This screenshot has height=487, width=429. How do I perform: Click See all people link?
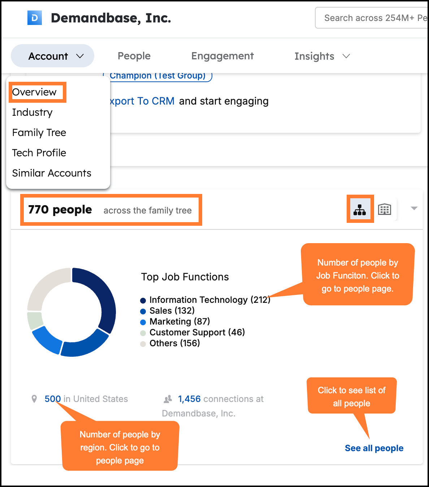pyautogui.click(x=374, y=448)
